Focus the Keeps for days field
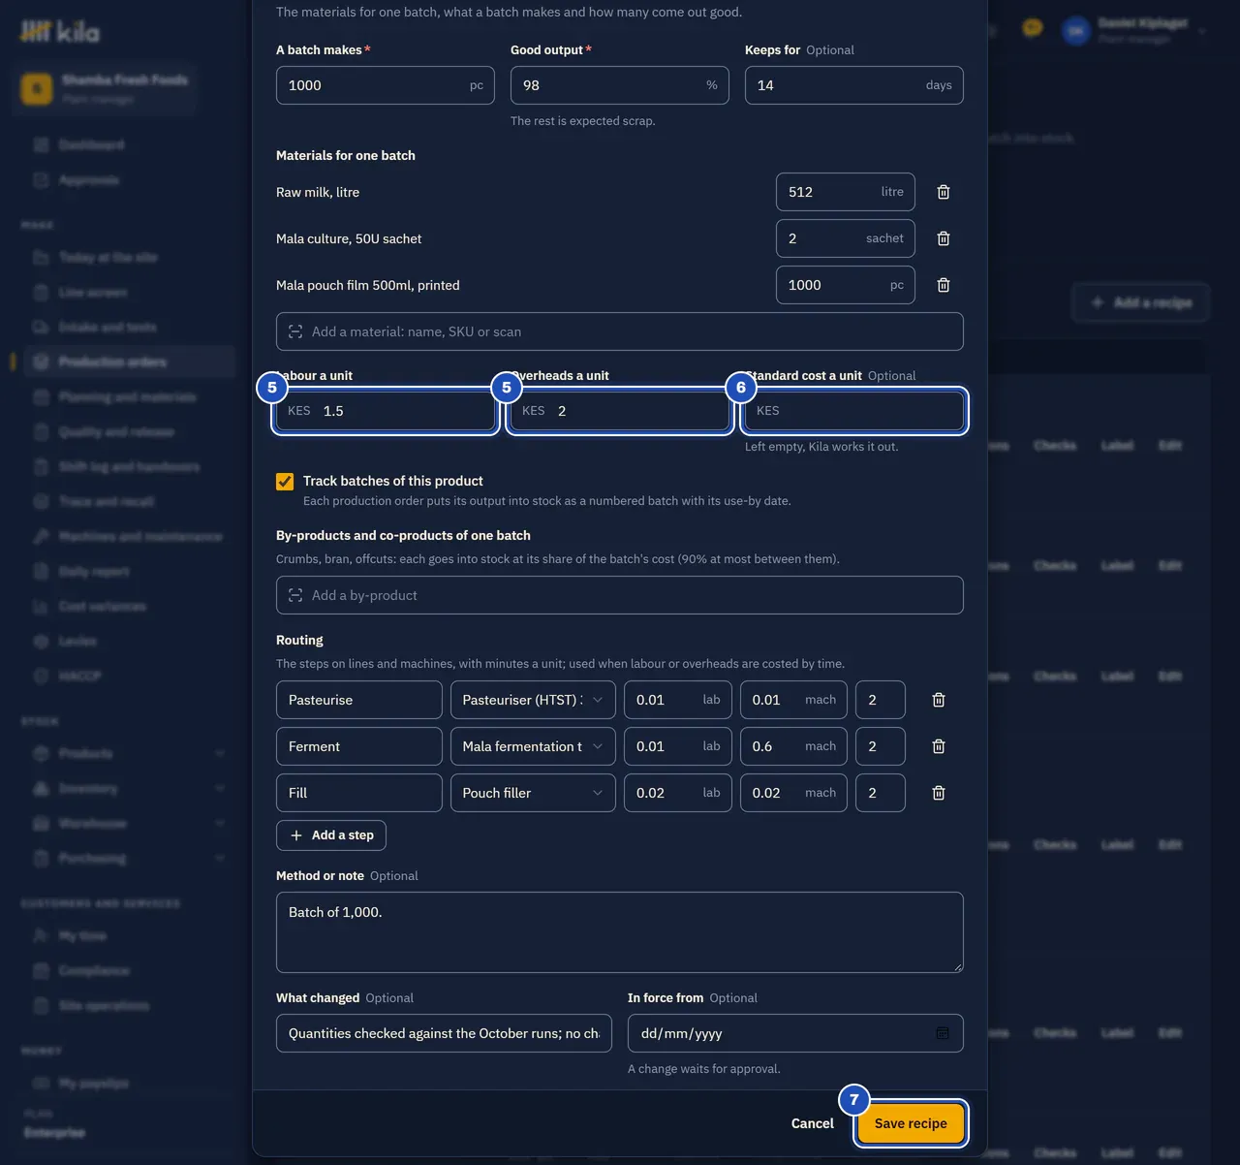This screenshot has height=1165, width=1240. 854,85
